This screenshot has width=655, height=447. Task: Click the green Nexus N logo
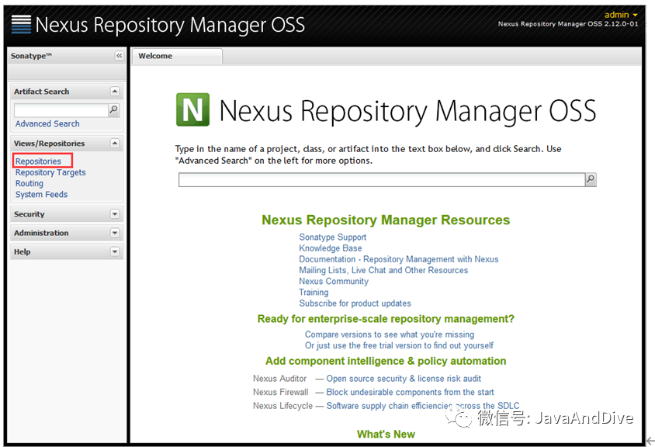(192, 109)
